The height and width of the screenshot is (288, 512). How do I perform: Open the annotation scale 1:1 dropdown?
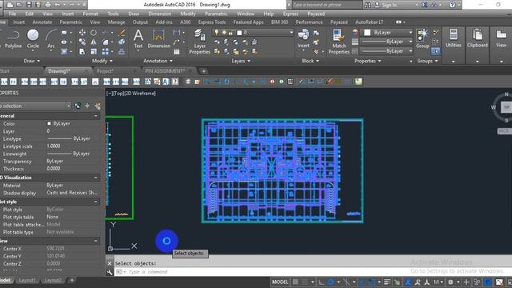438,282
